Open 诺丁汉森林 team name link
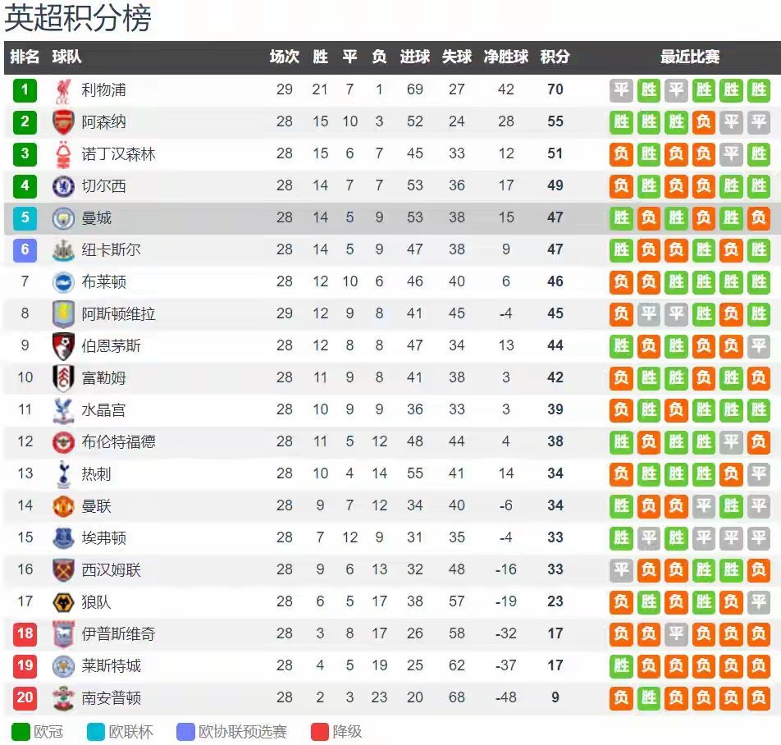Image resolution: width=781 pixels, height=745 pixels. [x=118, y=154]
